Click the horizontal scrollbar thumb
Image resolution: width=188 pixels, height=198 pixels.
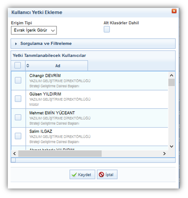point(60,154)
